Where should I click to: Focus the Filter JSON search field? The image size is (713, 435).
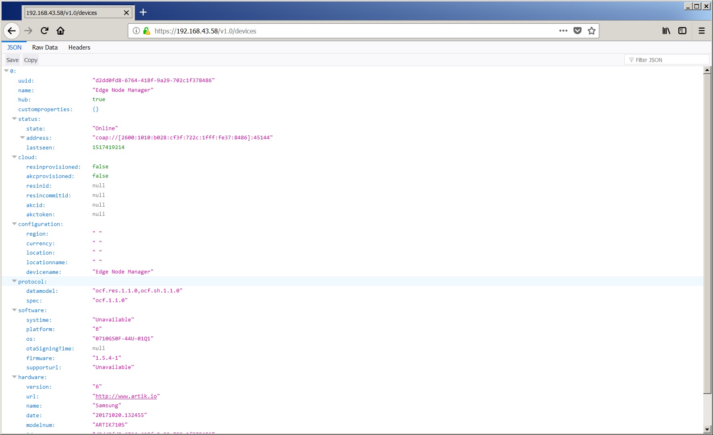click(666, 60)
